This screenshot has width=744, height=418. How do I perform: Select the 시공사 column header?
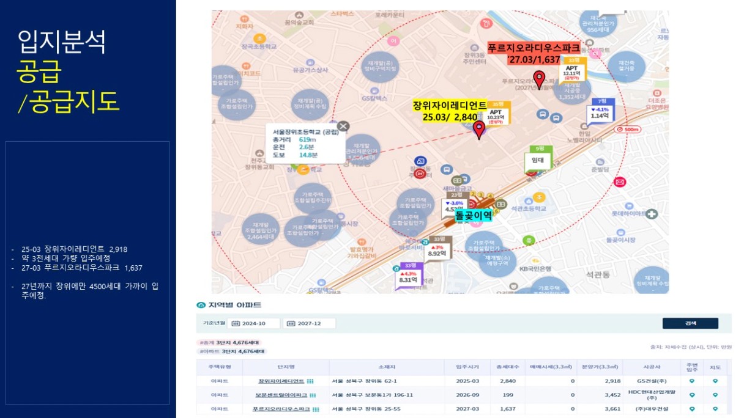pos(652,367)
